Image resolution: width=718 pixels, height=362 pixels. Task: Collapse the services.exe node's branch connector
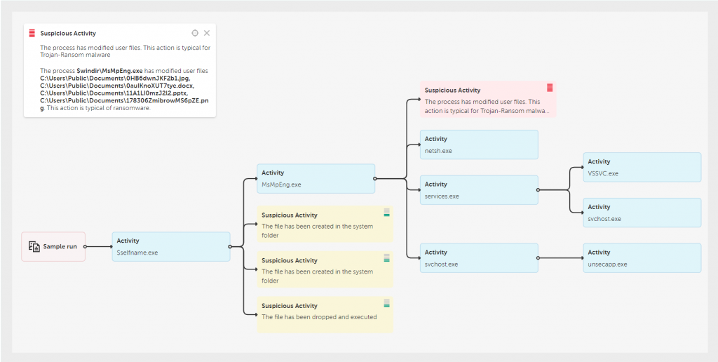(x=538, y=189)
